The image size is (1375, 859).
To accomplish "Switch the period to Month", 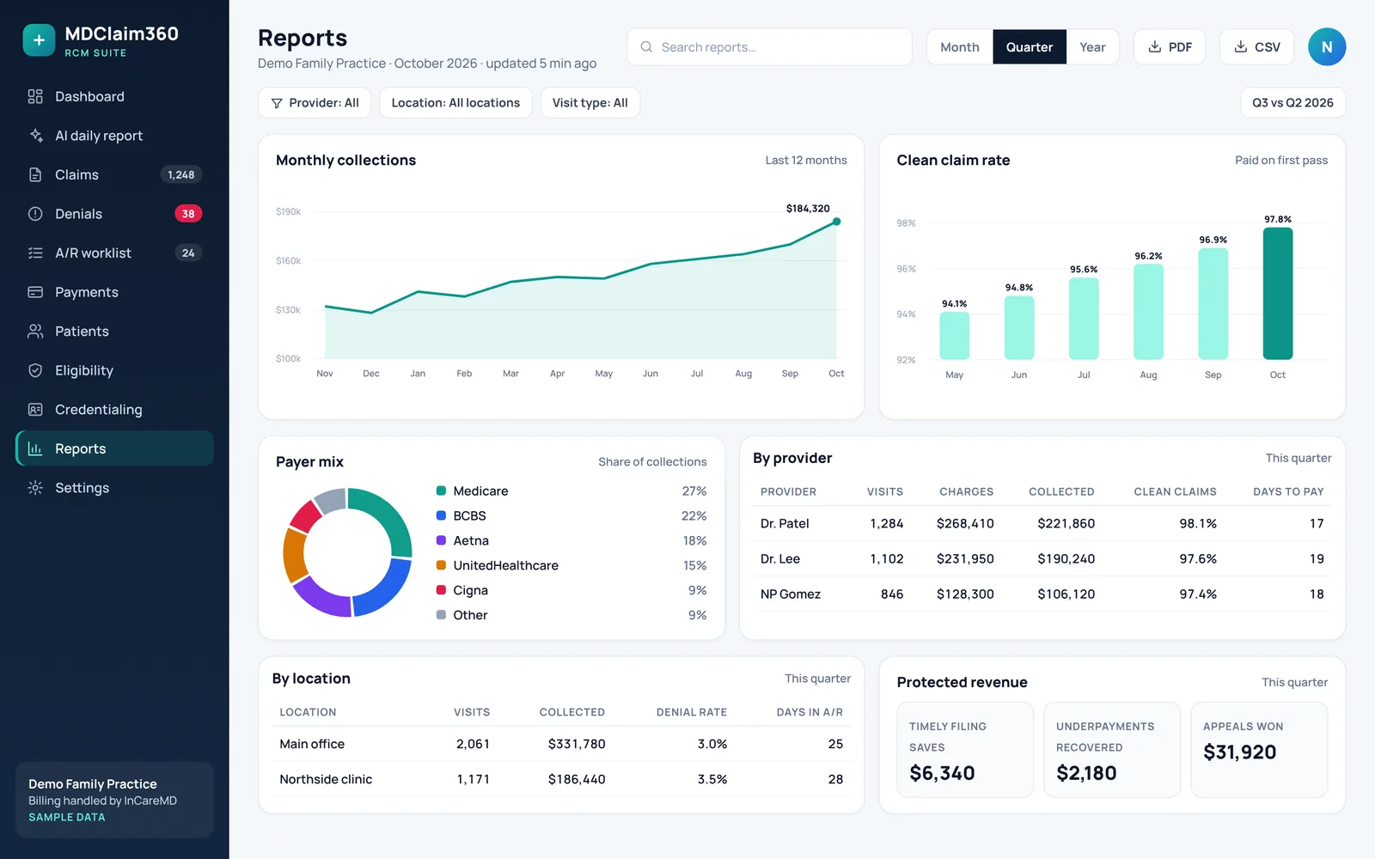I will (x=960, y=47).
